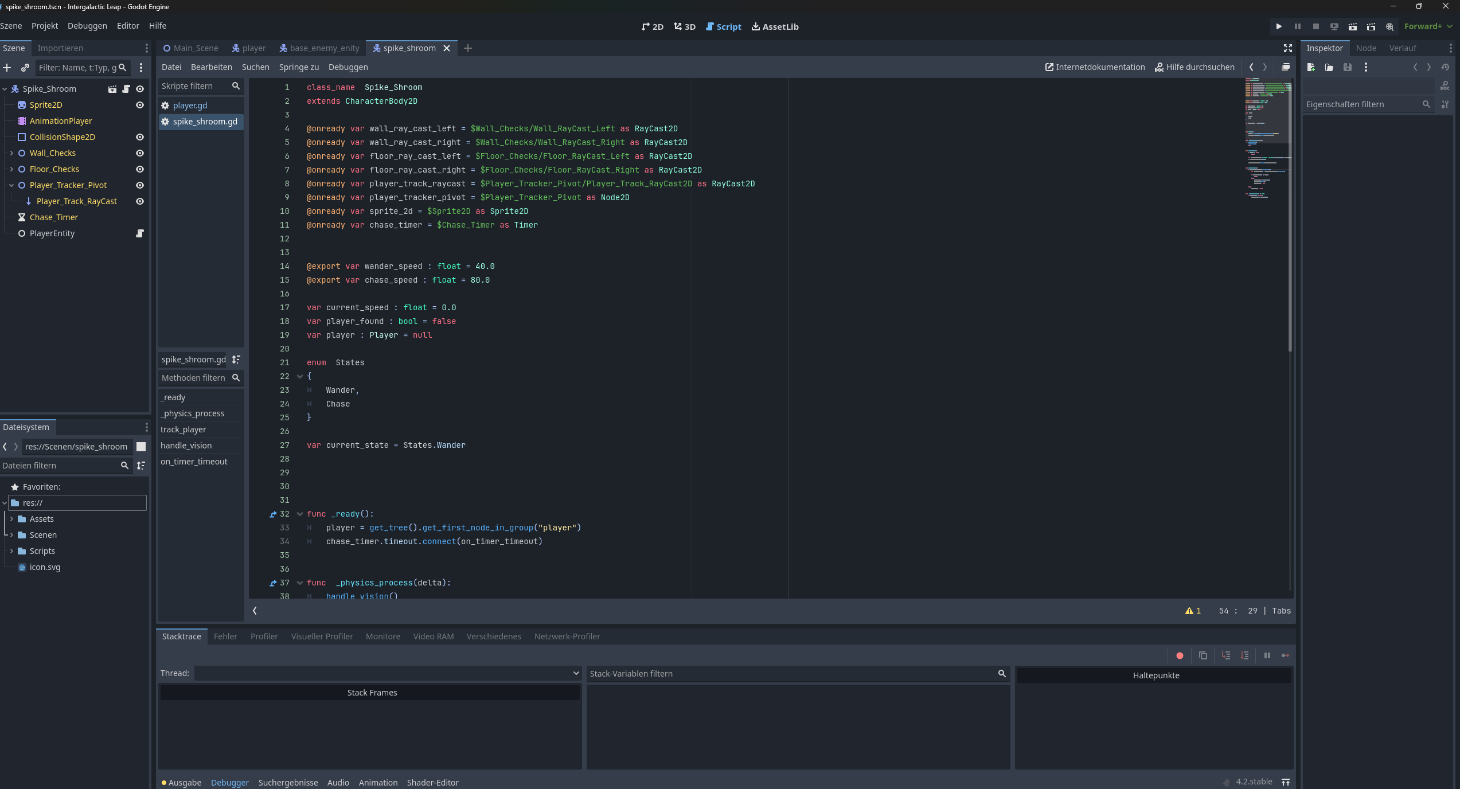The height and width of the screenshot is (789, 1460).
Task: Click the floating script editor window icon
Action: [x=1286, y=67]
